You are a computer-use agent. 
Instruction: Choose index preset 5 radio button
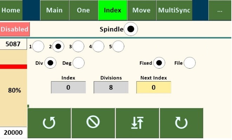tap(118, 46)
